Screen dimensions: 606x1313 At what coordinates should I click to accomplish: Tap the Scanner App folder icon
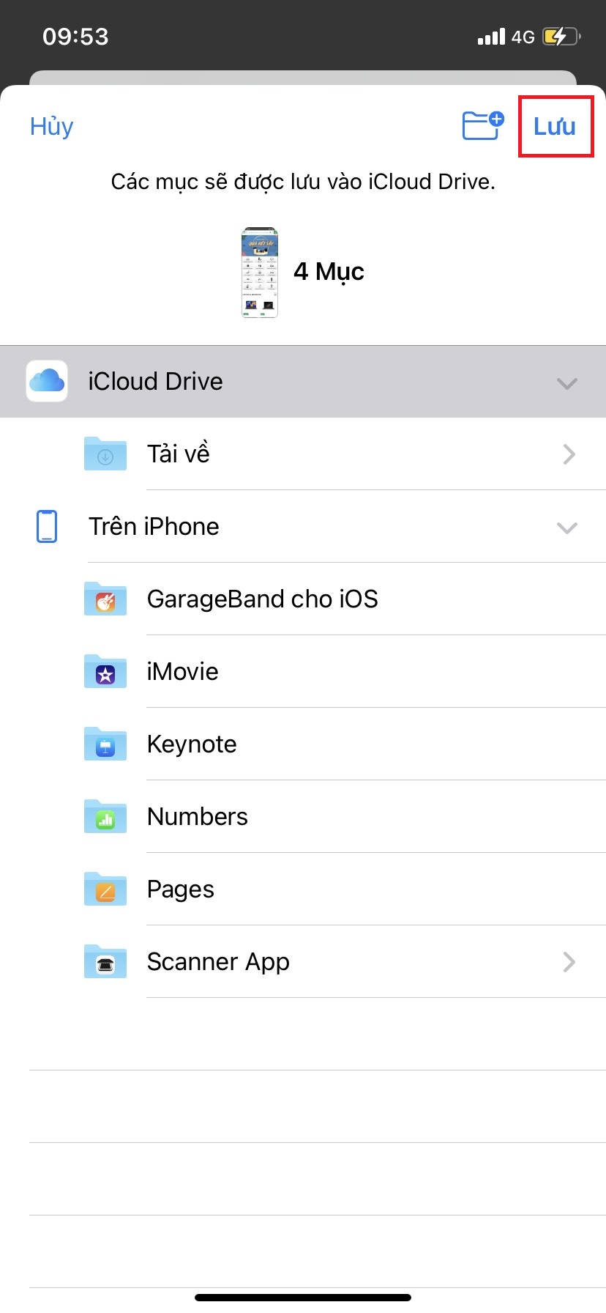pos(105,961)
